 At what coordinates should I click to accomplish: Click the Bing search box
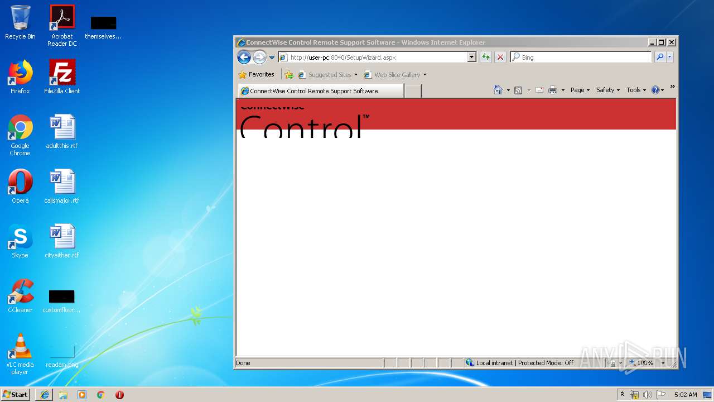pyautogui.click(x=581, y=58)
